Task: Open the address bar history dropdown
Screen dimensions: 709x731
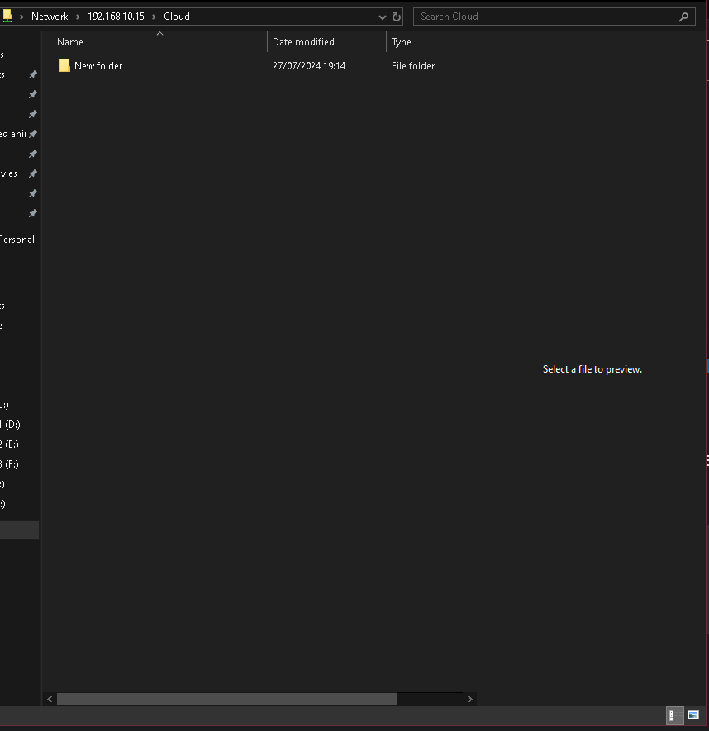Action: pyautogui.click(x=382, y=17)
